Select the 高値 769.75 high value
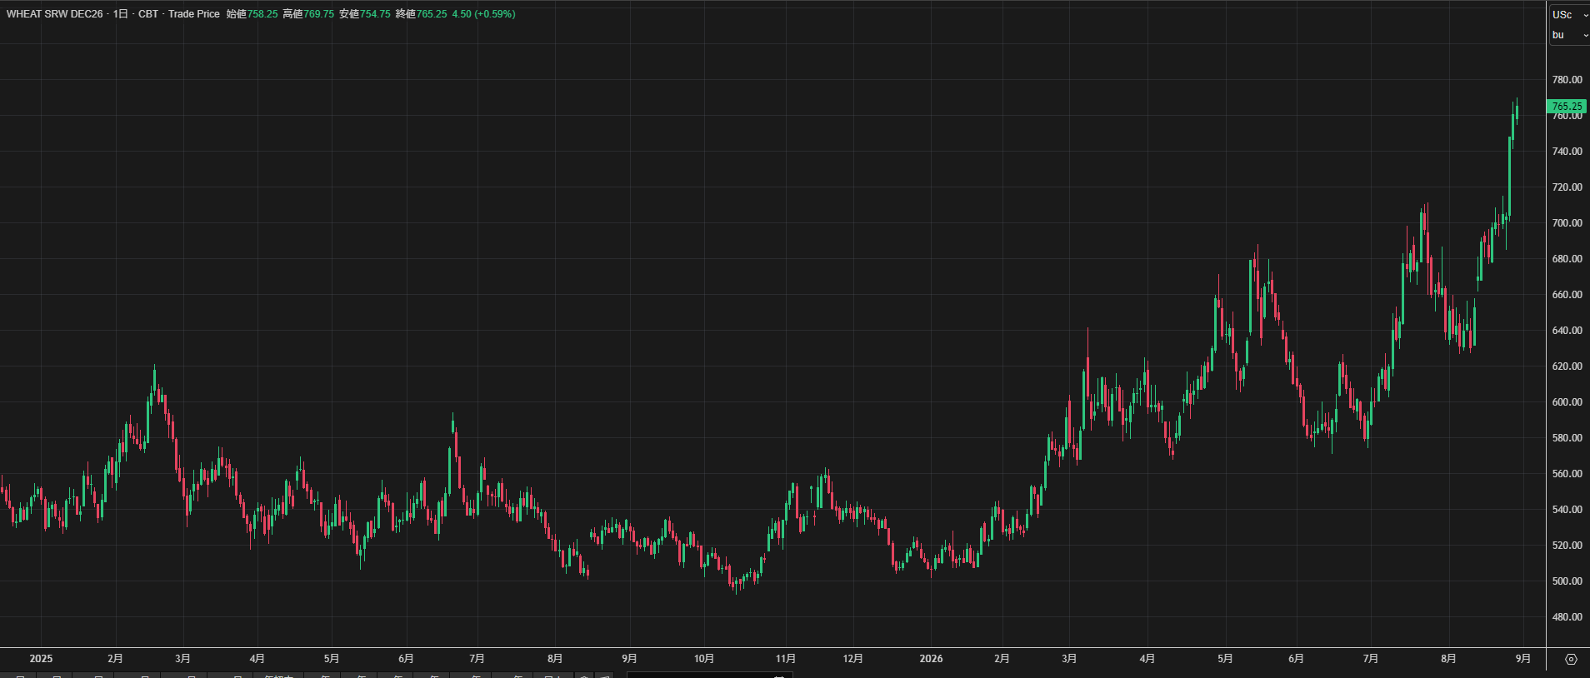 308,14
